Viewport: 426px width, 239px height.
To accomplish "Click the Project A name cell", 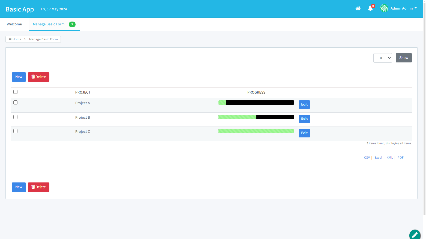I will (83, 103).
